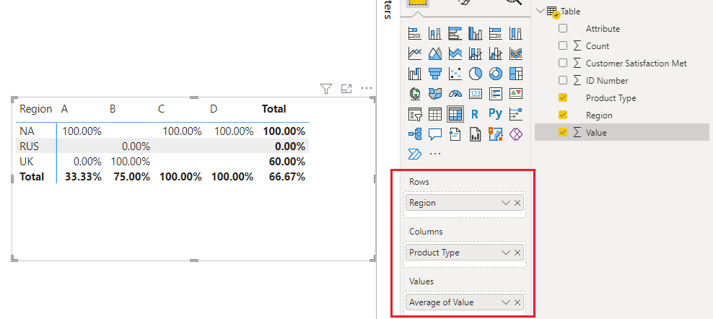Uncheck the Region field checkbox

(x=563, y=115)
